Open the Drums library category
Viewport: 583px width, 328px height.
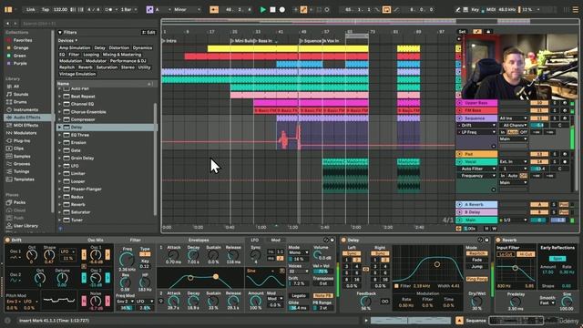(x=20, y=102)
